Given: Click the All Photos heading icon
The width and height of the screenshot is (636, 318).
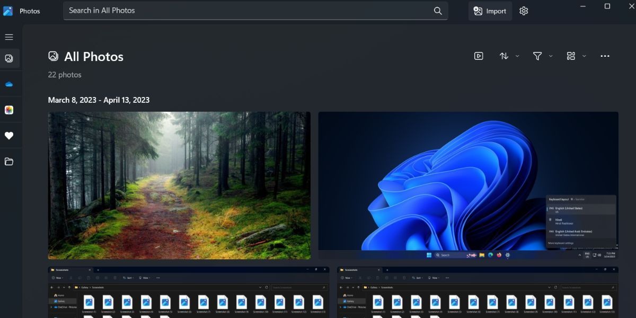Looking at the screenshot, I should pyautogui.click(x=53, y=56).
